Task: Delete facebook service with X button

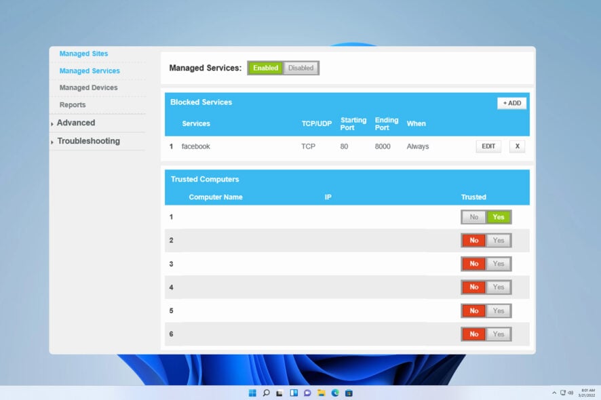Action: click(x=517, y=146)
